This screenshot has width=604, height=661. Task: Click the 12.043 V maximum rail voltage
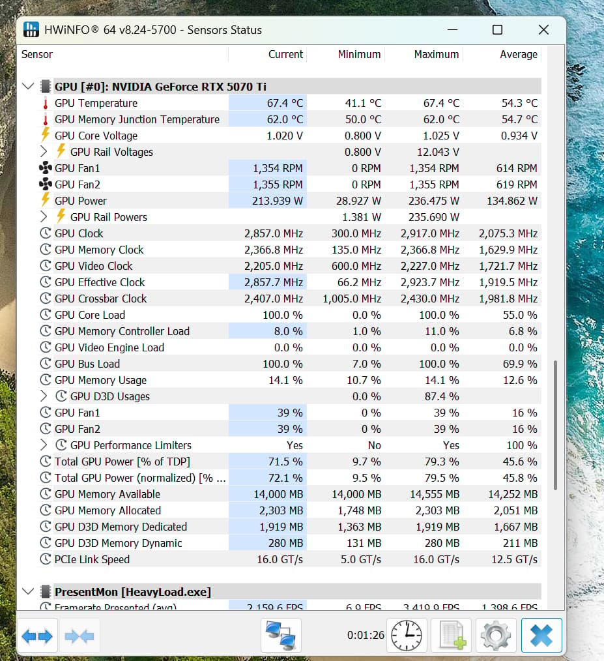pos(438,152)
